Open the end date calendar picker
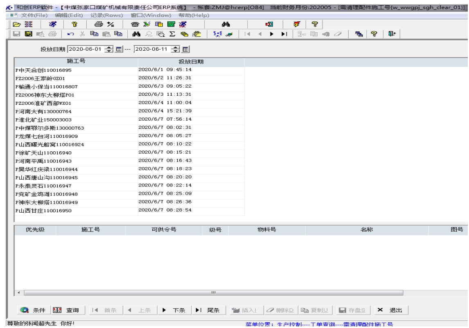The width and height of the screenshot is (469, 328). pyautogui.click(x=185, y=49)
